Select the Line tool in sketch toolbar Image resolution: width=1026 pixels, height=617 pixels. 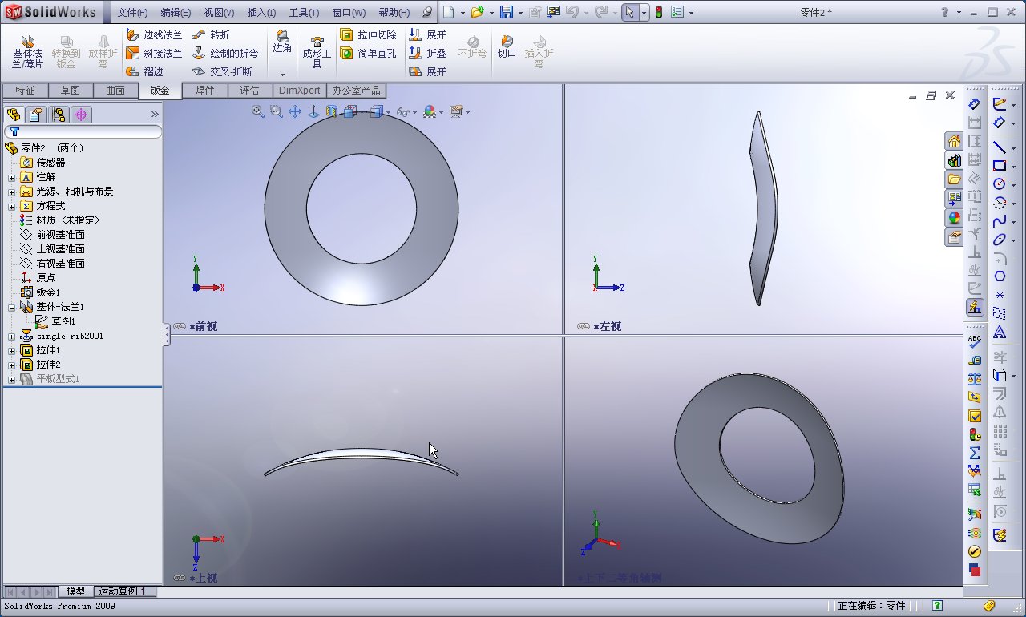point(1000,147)
